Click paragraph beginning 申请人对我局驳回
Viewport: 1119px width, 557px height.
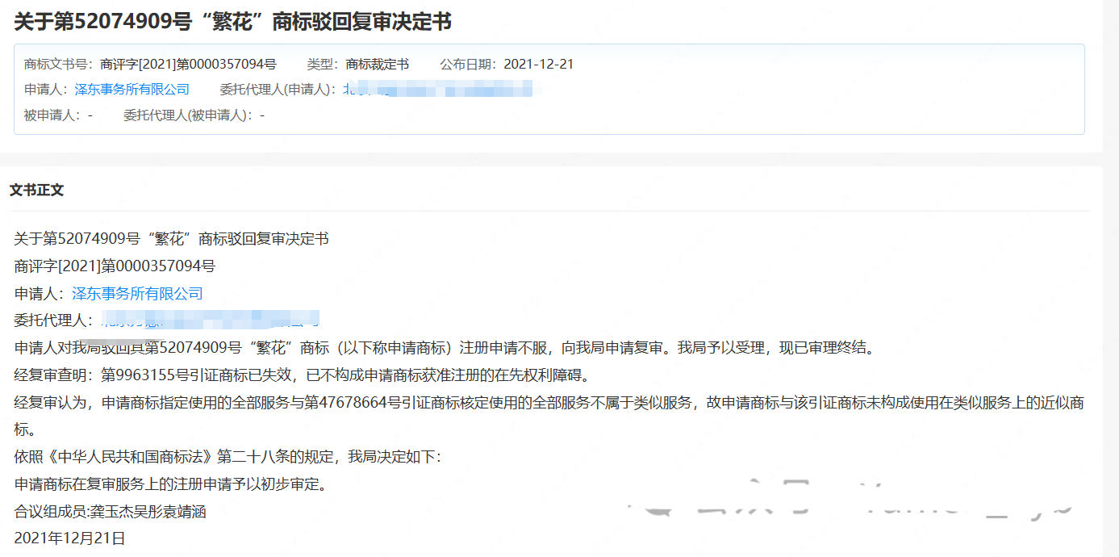(x=444, y=349)
